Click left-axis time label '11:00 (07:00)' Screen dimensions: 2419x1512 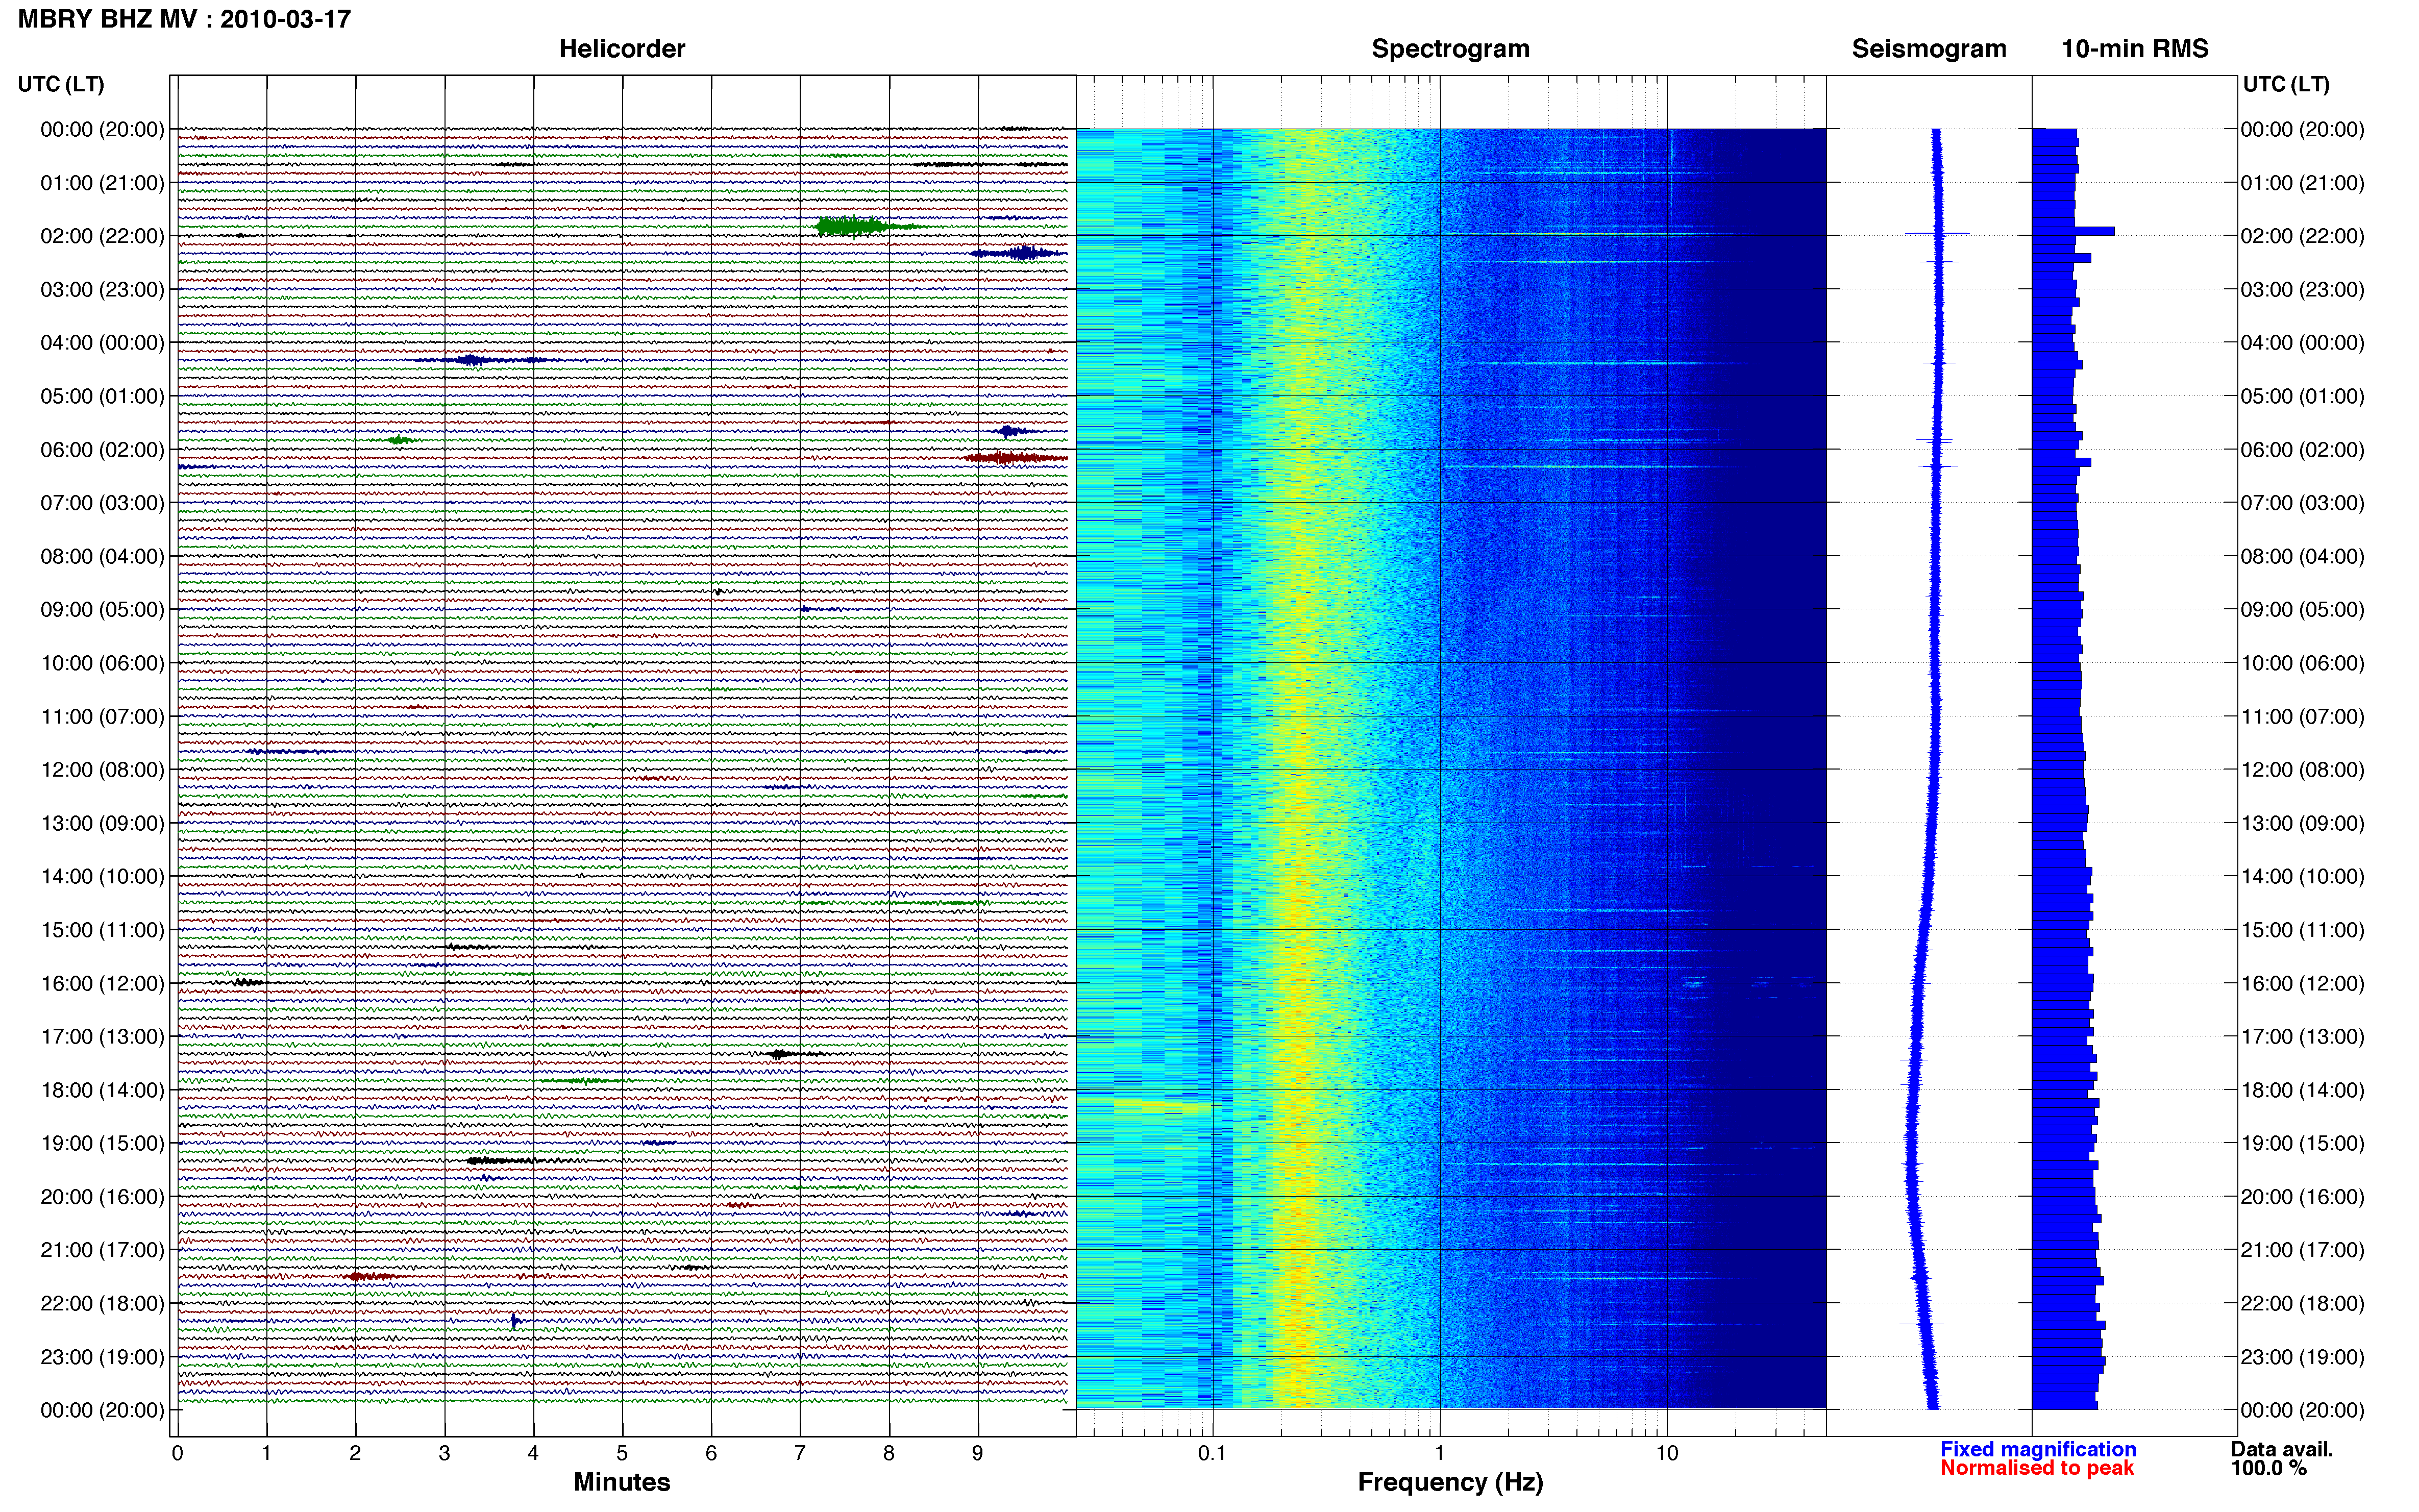point(102,716)
